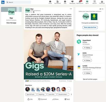The height and width of the screenshot is (102, 106).
Task: Follow the Lendis page
Action: click(87, 73)
